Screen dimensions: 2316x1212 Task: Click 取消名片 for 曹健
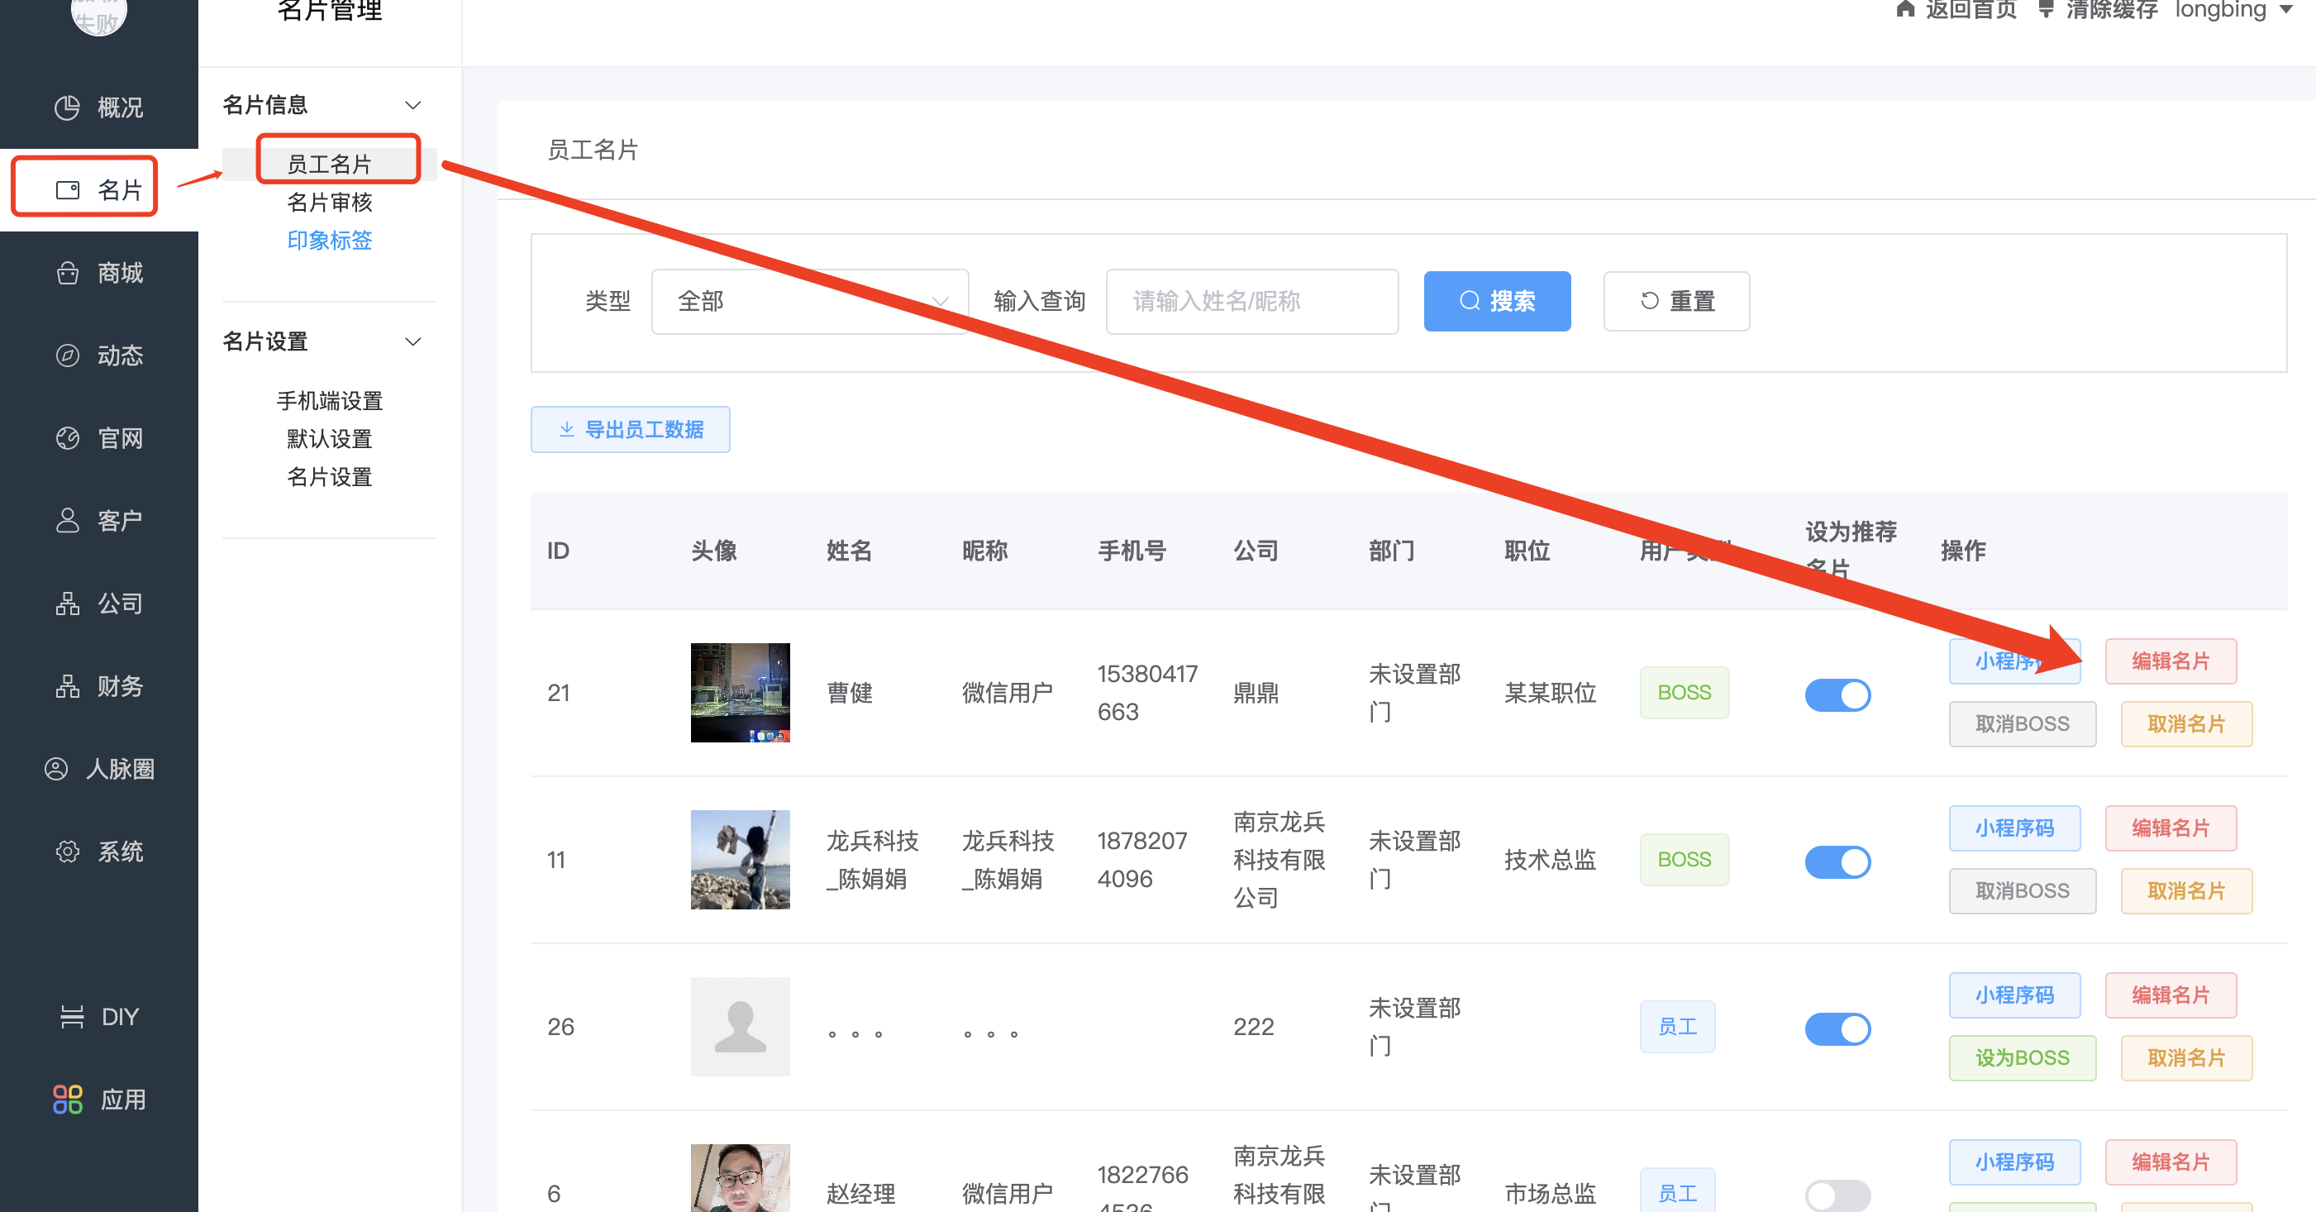point(2185,723)
